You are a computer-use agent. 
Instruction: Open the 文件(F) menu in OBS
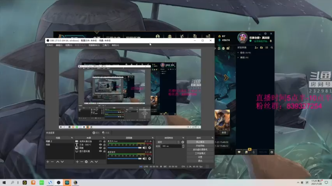(x=50, y=45)
